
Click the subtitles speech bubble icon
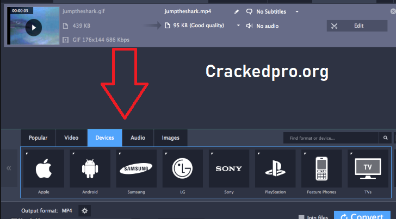[x=249, y=11]
